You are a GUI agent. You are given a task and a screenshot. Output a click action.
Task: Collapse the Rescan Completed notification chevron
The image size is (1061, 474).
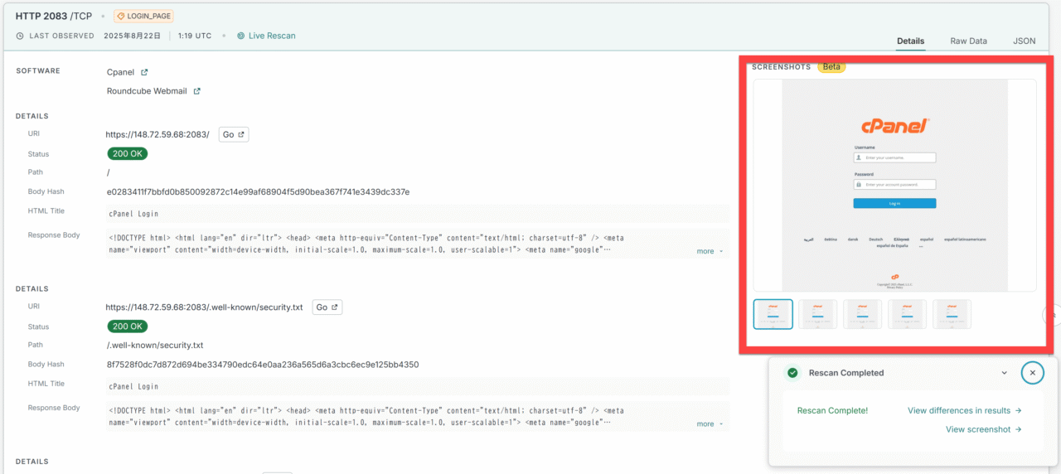pyautogui.click(x=1005, y=373)
